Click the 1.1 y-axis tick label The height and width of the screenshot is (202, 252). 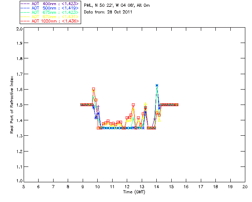coord(19,167)
